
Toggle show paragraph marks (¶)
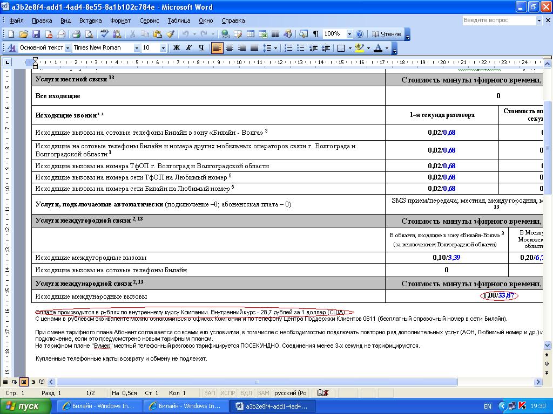point(315,34)
